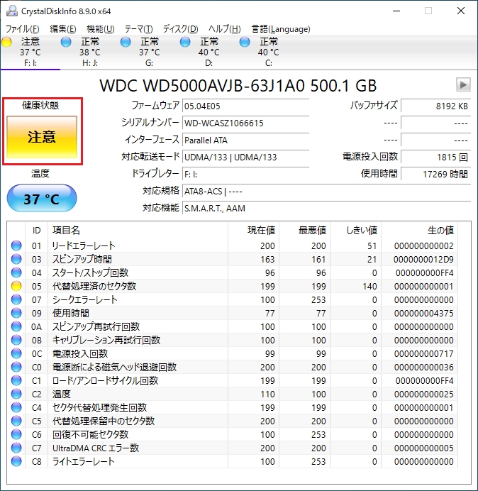Click status icon of 09 使用時間 row
This screenshot has height=491, width=478.
pos(16,313)
